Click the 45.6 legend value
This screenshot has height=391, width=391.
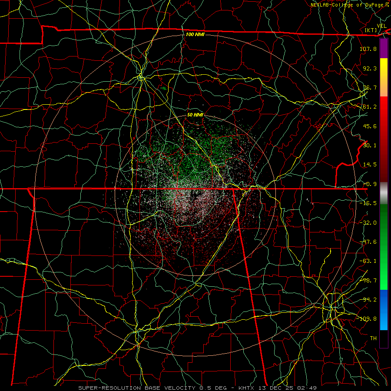tap(370, 126)
